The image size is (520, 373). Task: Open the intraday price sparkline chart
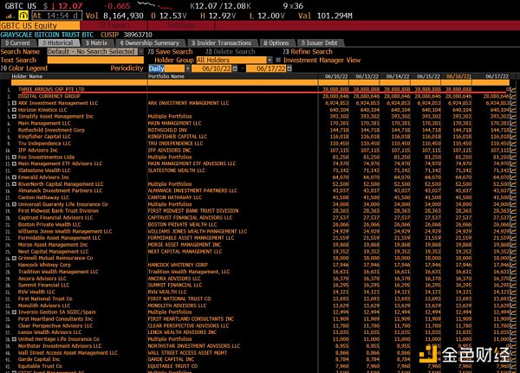(x=155, y=5)
